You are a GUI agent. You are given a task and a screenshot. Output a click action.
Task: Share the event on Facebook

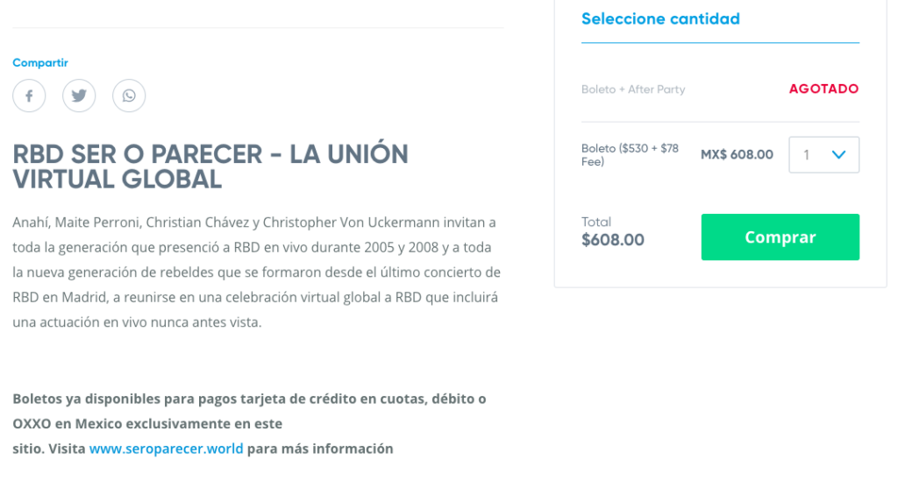click(x=29, y=95)
